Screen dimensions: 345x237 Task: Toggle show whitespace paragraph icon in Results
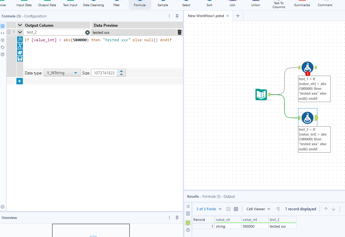278,209
